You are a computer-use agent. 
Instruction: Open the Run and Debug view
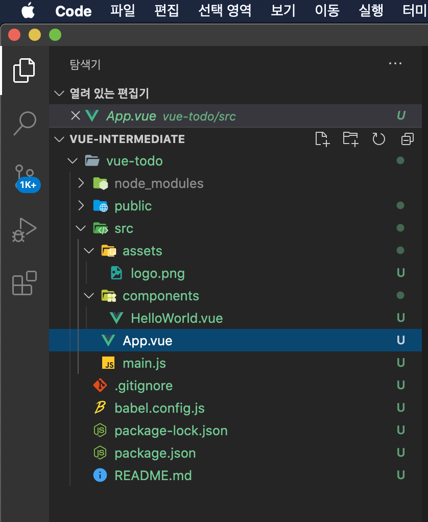[25, 230]
